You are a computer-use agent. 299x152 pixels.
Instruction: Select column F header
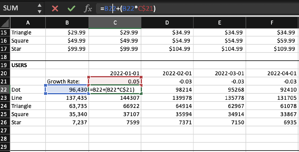tap(272, 23)
